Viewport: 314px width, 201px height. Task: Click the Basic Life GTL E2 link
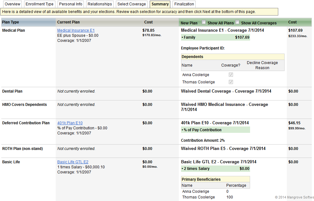72,162
